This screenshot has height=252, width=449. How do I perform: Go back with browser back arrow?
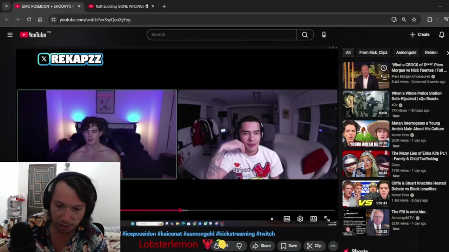pyautogui.click(x=7, y=20)
